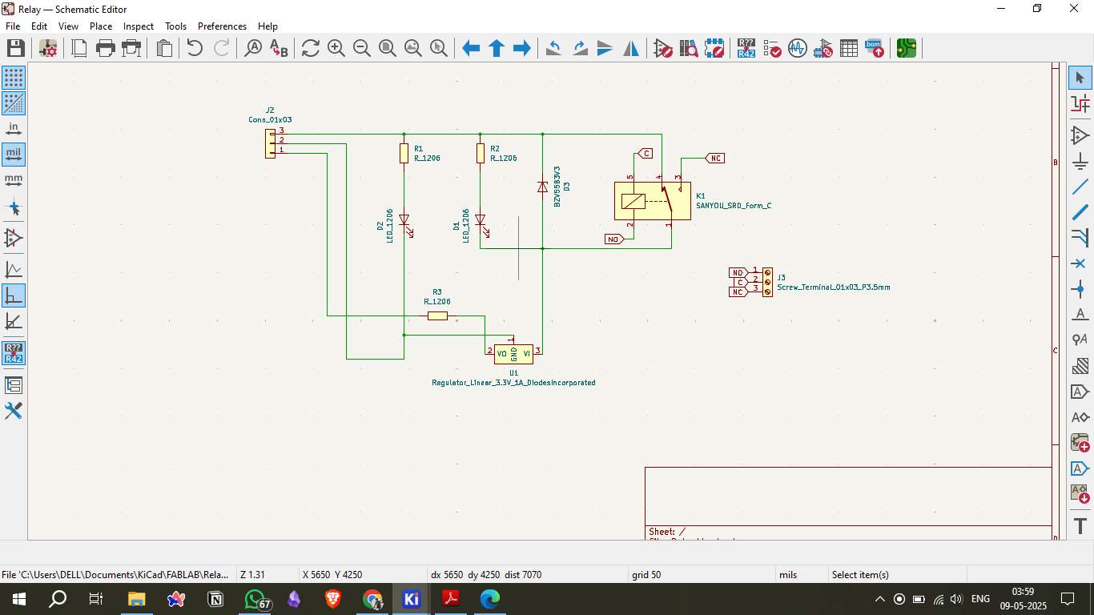This screenshot has width=1094, height=615.
Task: Toggle grid overrides
Action: coord(14,103)
